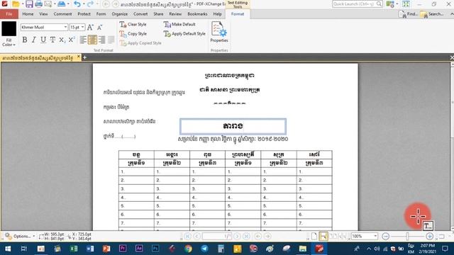Click Copy Style
The height and width of the screenshot is (255, 454).
click(x=133, y=34)
